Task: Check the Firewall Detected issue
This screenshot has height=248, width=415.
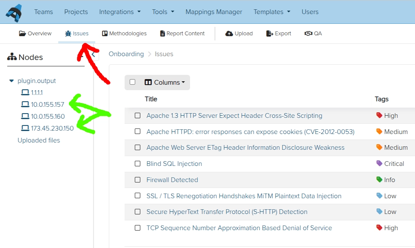Action: point(138,180)
